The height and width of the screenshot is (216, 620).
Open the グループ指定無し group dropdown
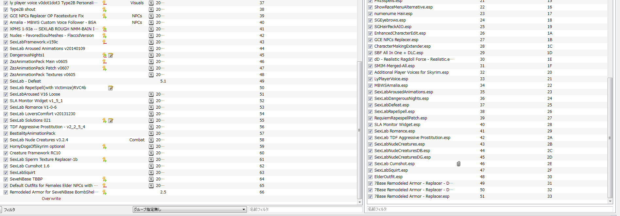tap(190, 209)
